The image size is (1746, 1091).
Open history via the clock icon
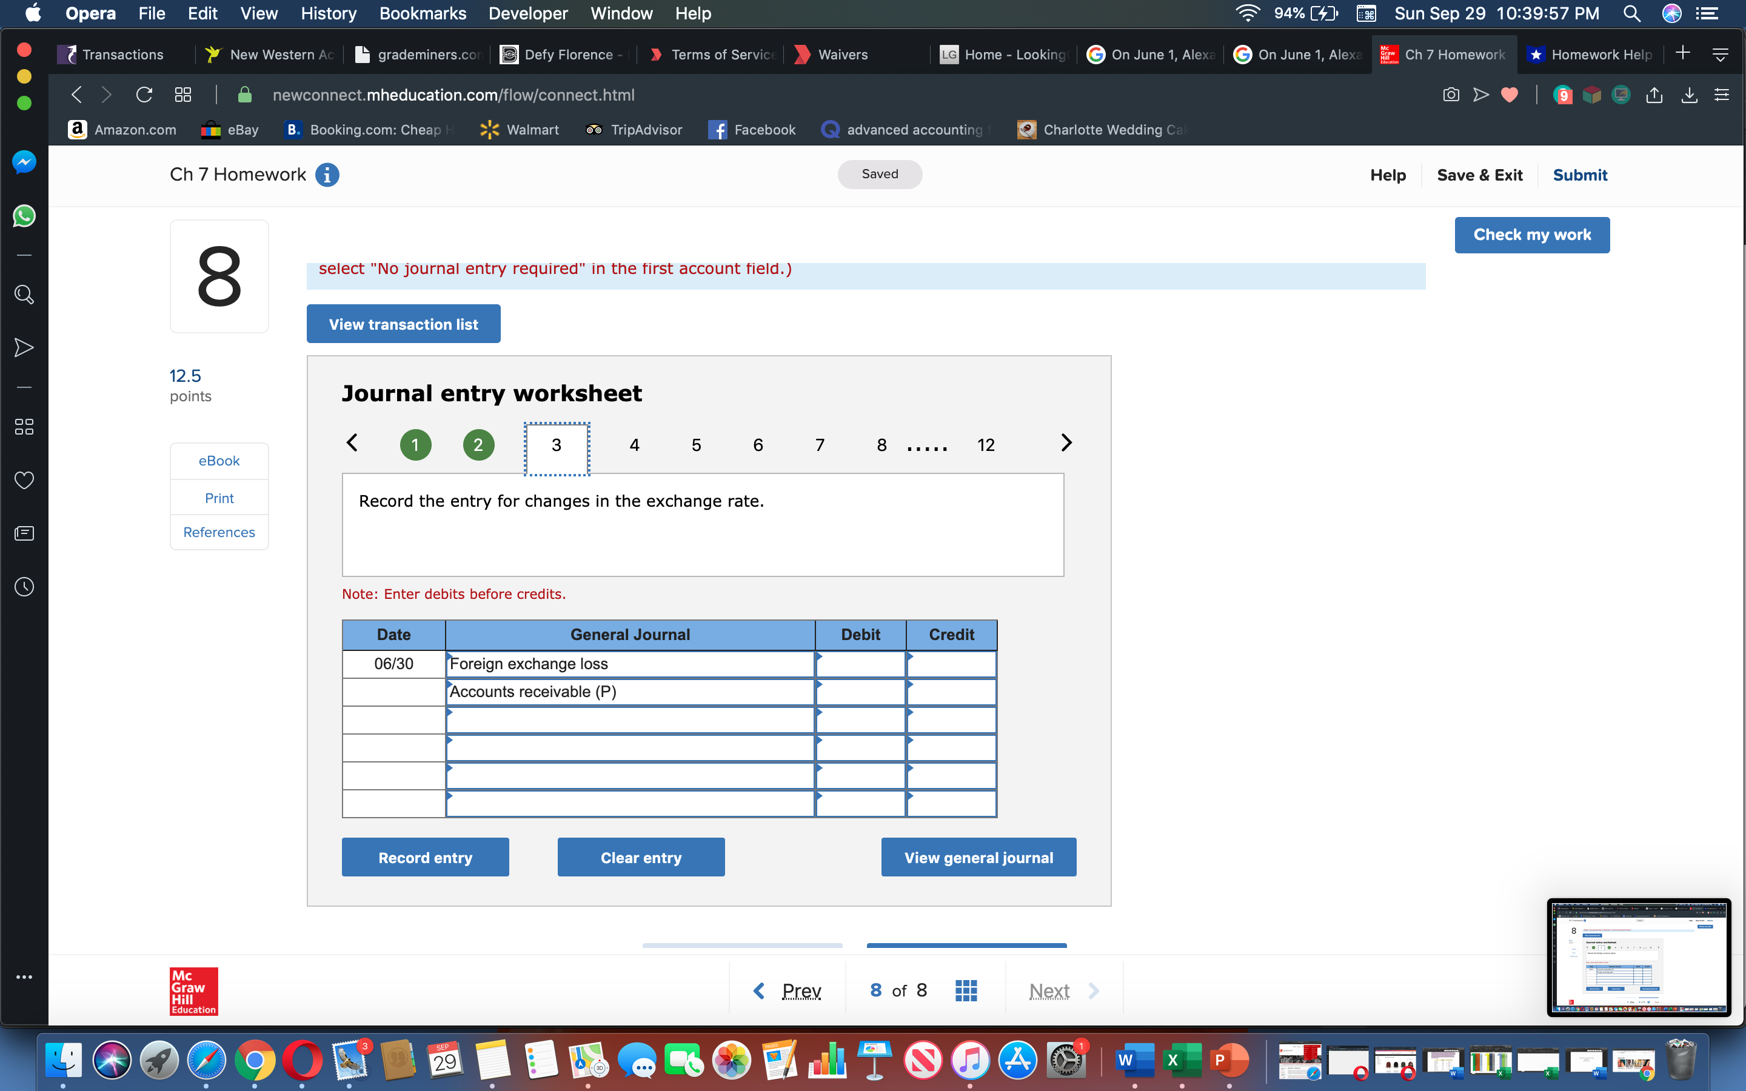24,586
